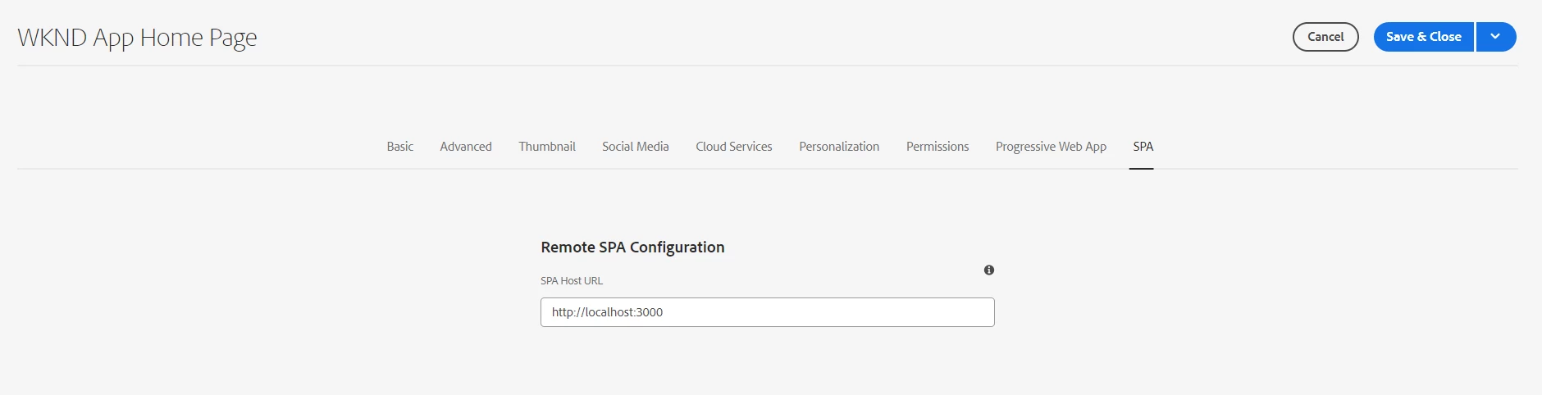Click the SPA Host URL field label
Image resolution: width=1542 pixels, height=395 pixels.
(572, 281)
